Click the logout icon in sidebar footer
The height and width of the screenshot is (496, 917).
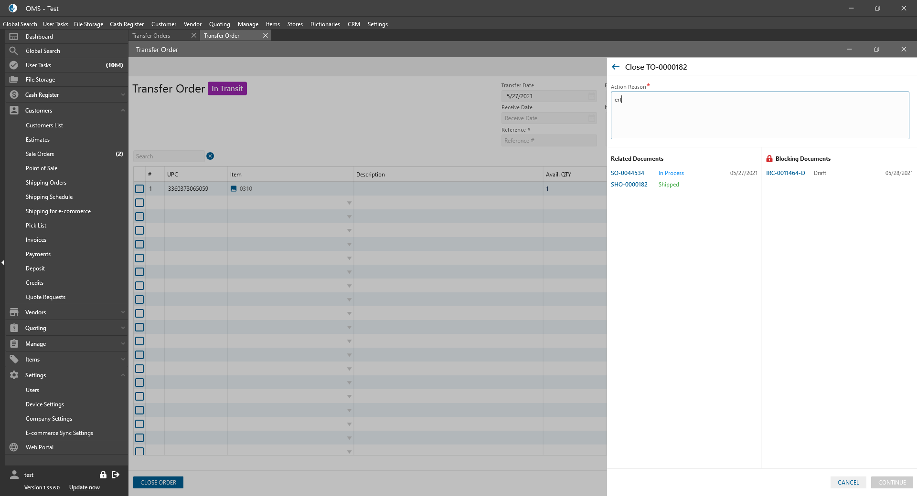[116, 475]
